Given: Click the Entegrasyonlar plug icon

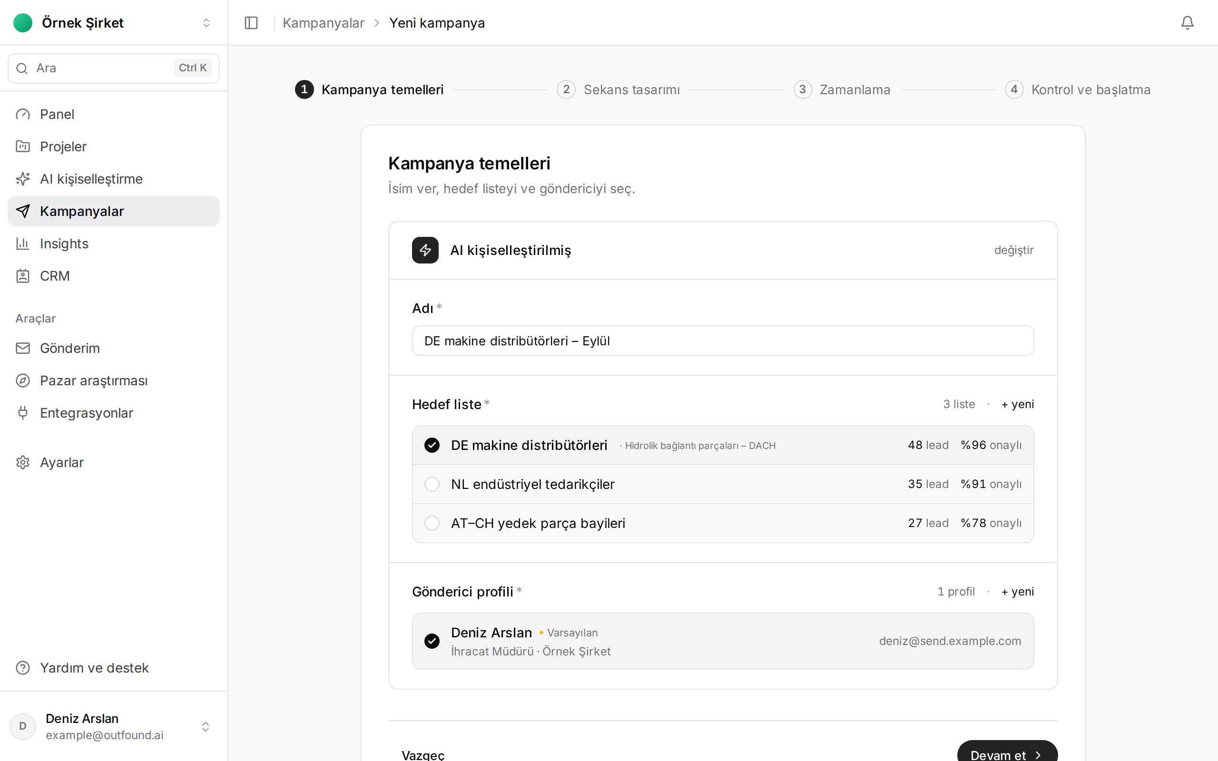Looking at the screenshot, I should pyautogui.click(x=23, y=413).
